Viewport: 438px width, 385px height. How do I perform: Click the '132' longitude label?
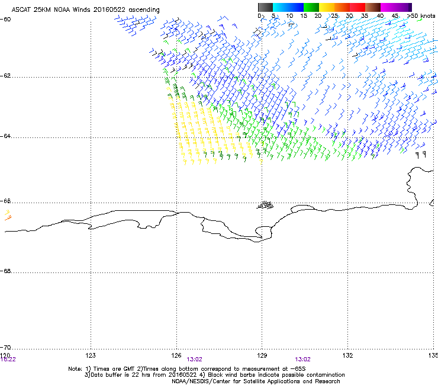(348, 355)
